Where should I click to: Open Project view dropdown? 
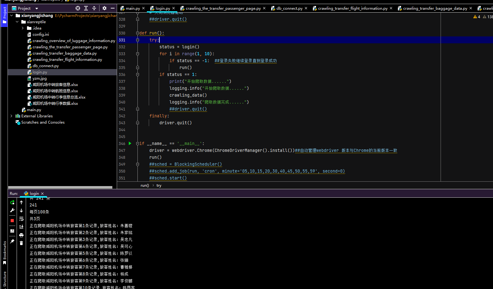[x=37, y=8]
